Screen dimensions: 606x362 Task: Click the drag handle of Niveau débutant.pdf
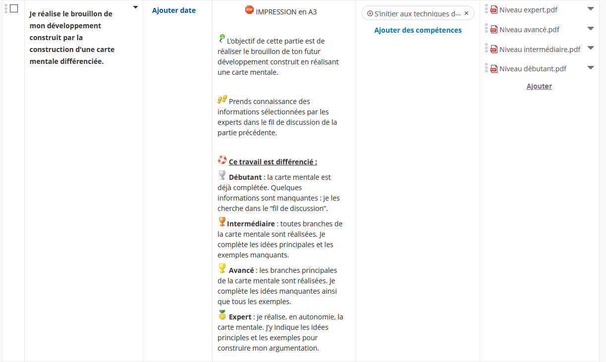pyautogui.click(x=487, y=68)
